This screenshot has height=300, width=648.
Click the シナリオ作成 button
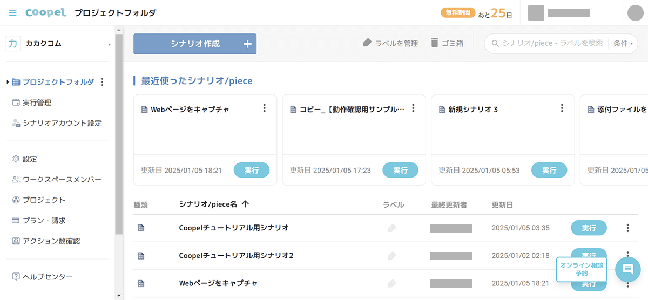(x=195, y=44)
